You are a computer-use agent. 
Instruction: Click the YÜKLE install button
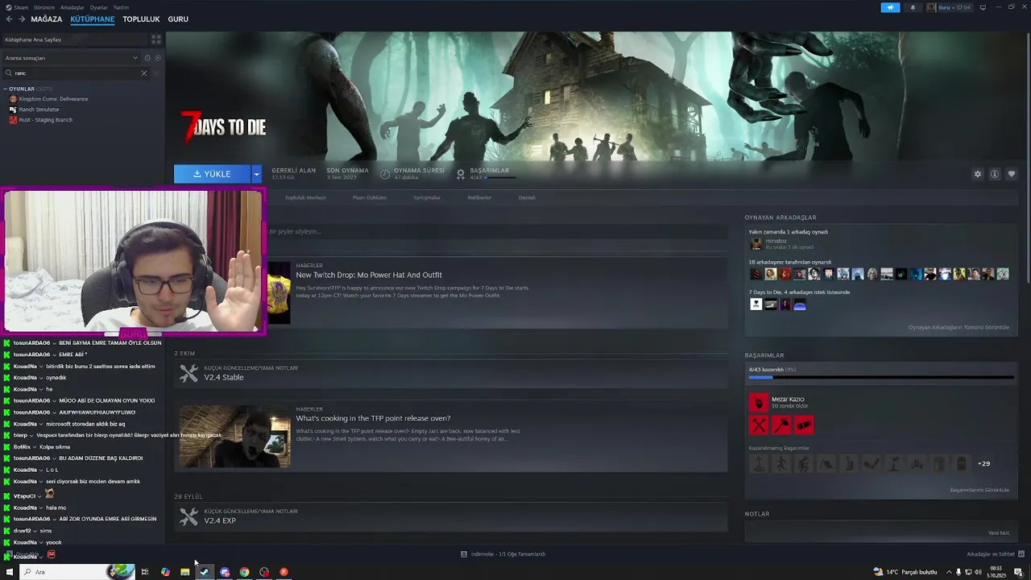[x=213, y=174]
